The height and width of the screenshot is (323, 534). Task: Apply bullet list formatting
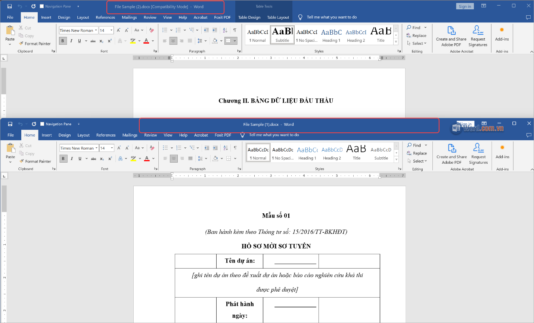click(164, 30)
